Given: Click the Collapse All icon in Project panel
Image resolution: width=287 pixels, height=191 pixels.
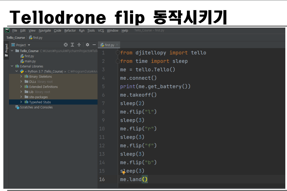Looking at the screenshot, I should [x=79, y=45].
